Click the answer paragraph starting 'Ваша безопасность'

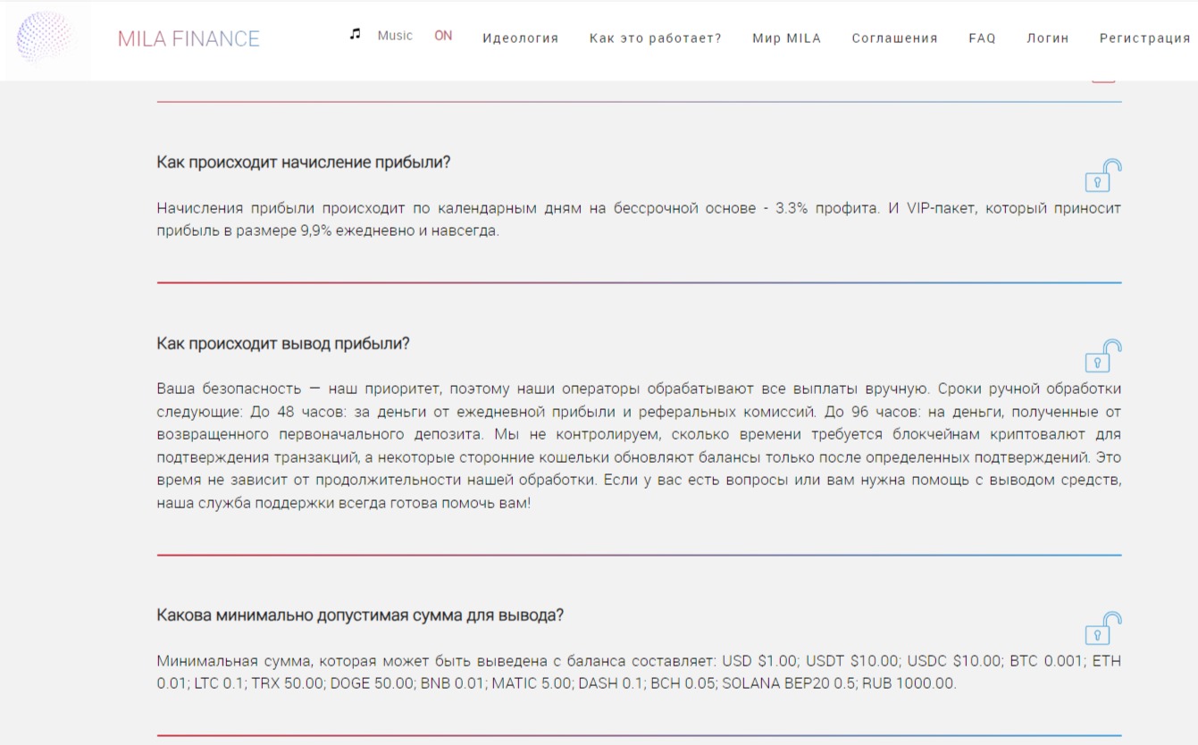point(639,446)
